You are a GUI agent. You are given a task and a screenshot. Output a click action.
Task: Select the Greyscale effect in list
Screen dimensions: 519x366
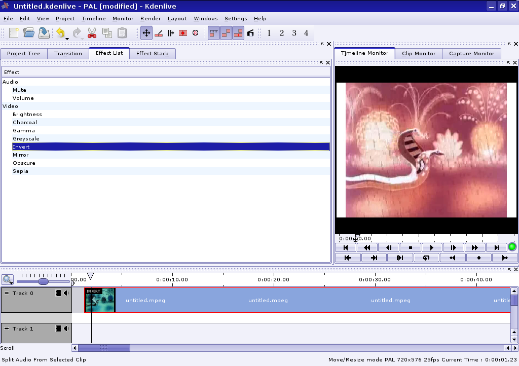pos(26,139)
